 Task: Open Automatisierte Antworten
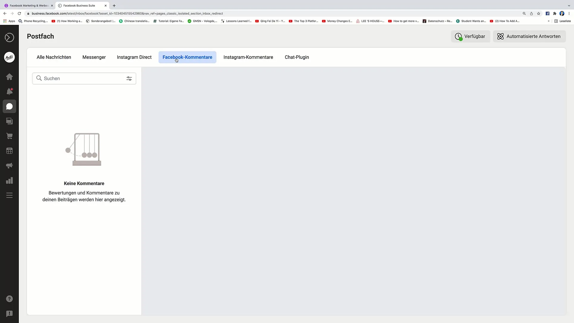[529, 36]
